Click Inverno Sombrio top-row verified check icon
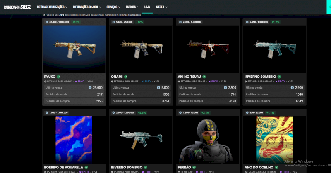The height and width of the screenshot is (173, 331). [279, 77]
